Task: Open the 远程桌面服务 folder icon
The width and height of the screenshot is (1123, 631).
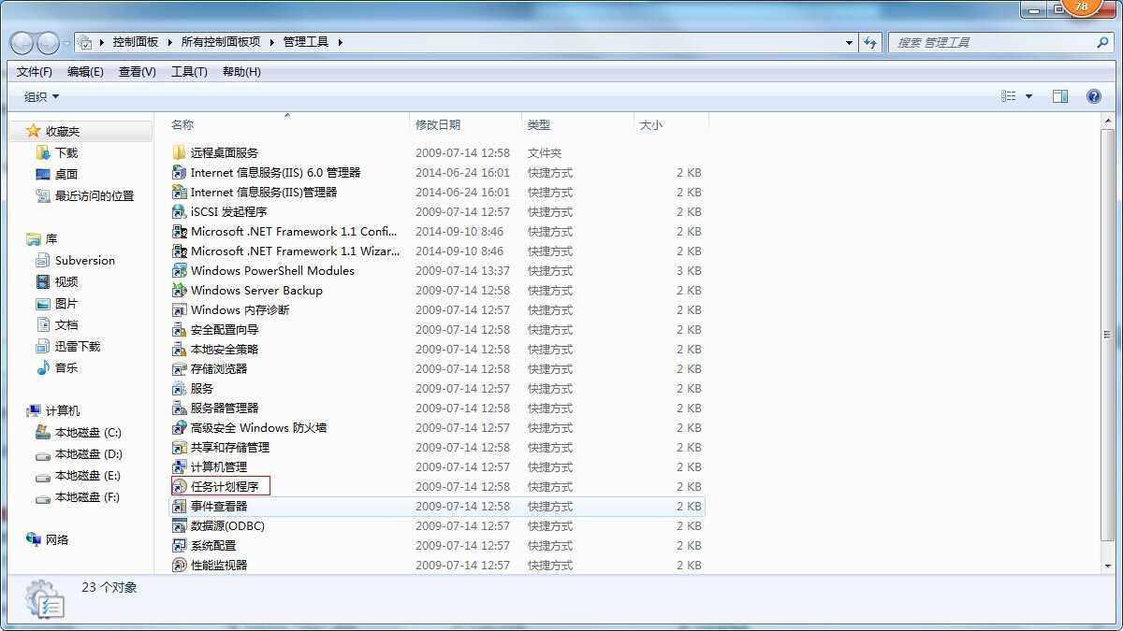Action: click(x=180, y=152)
